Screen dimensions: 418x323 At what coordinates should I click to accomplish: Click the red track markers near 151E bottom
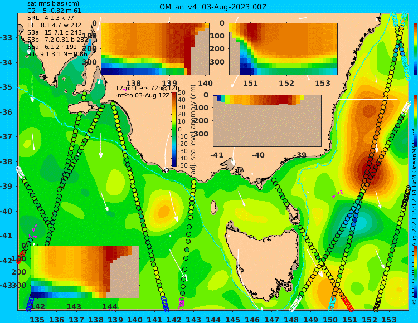[348, 304]
